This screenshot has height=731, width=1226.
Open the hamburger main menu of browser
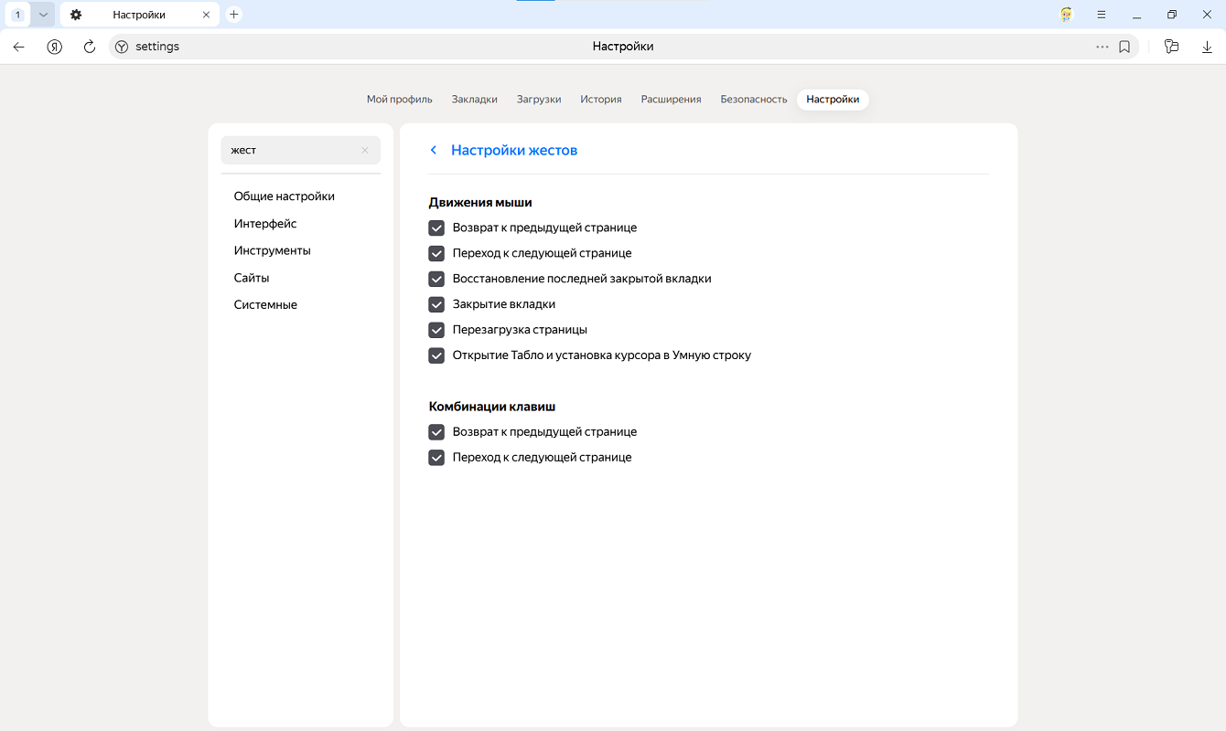[x=1102, y=15]
